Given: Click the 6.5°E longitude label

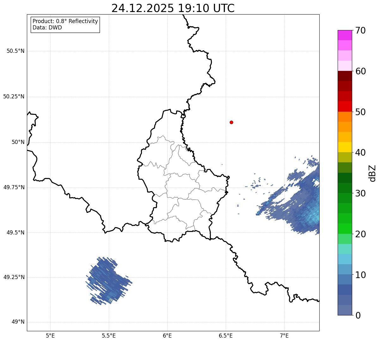Looking at the screenshot, I should (226, 335).
